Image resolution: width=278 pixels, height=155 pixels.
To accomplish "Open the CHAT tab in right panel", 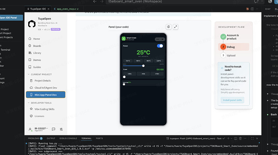I will click(x=268, y=9).
